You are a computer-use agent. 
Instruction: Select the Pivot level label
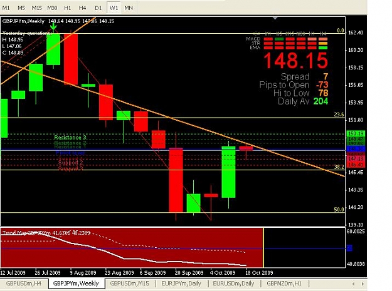70,153
